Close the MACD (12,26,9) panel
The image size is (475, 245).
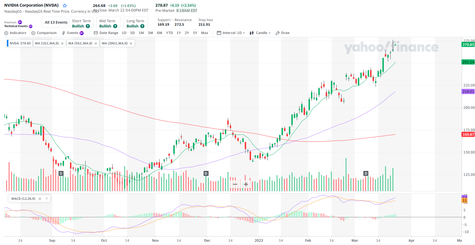tap(40, 199)
